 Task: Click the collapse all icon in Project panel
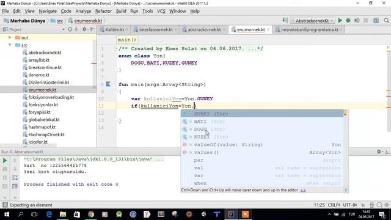click(x=76, y=29)
